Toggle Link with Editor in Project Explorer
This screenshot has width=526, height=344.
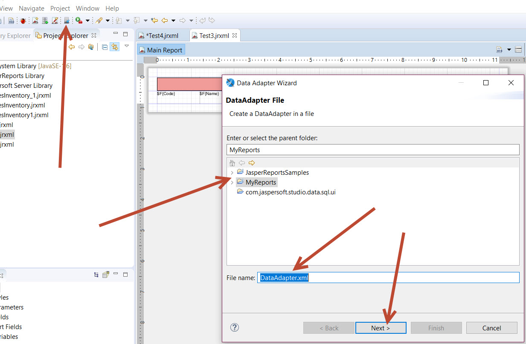click(x=114, y=47)
